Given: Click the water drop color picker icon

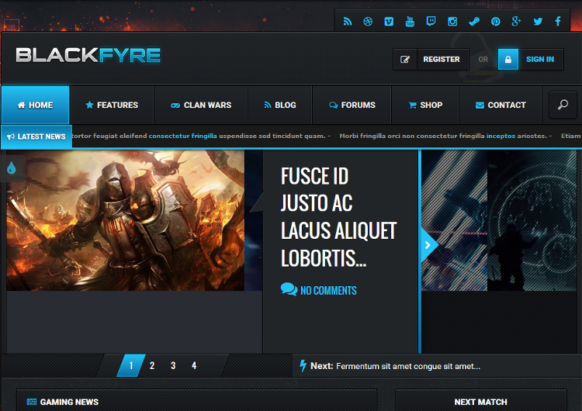Looking at the screenshot, I should tap(12, 168).
